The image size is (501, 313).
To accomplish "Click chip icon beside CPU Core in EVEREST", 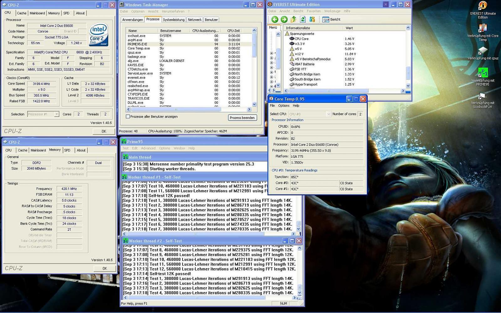I will click(292, 39).
